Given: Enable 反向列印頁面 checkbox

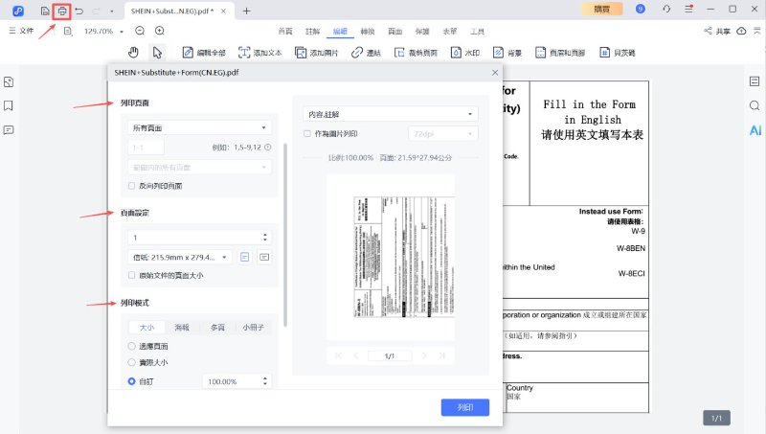Looking at the screenshot, I should click(x=132, y=186).
